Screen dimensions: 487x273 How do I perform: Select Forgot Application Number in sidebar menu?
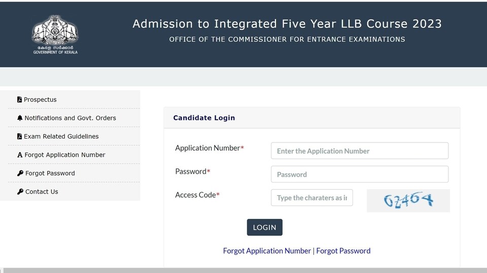point(74,155)
